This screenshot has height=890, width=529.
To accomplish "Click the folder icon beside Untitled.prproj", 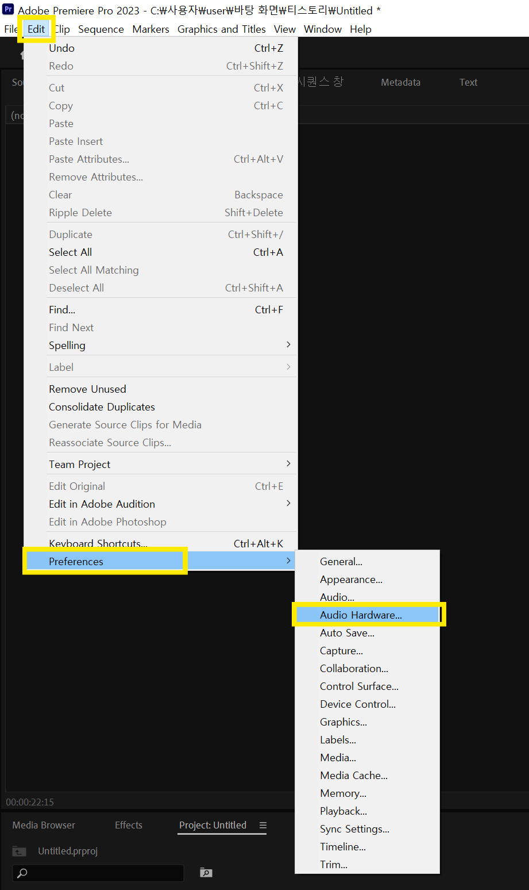I will pos(20,851).
